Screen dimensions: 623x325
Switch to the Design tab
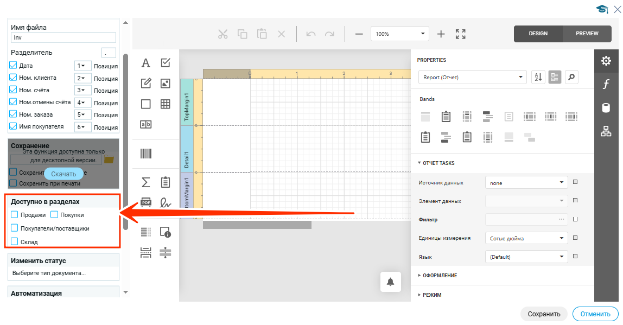click(x=538, y=34)
